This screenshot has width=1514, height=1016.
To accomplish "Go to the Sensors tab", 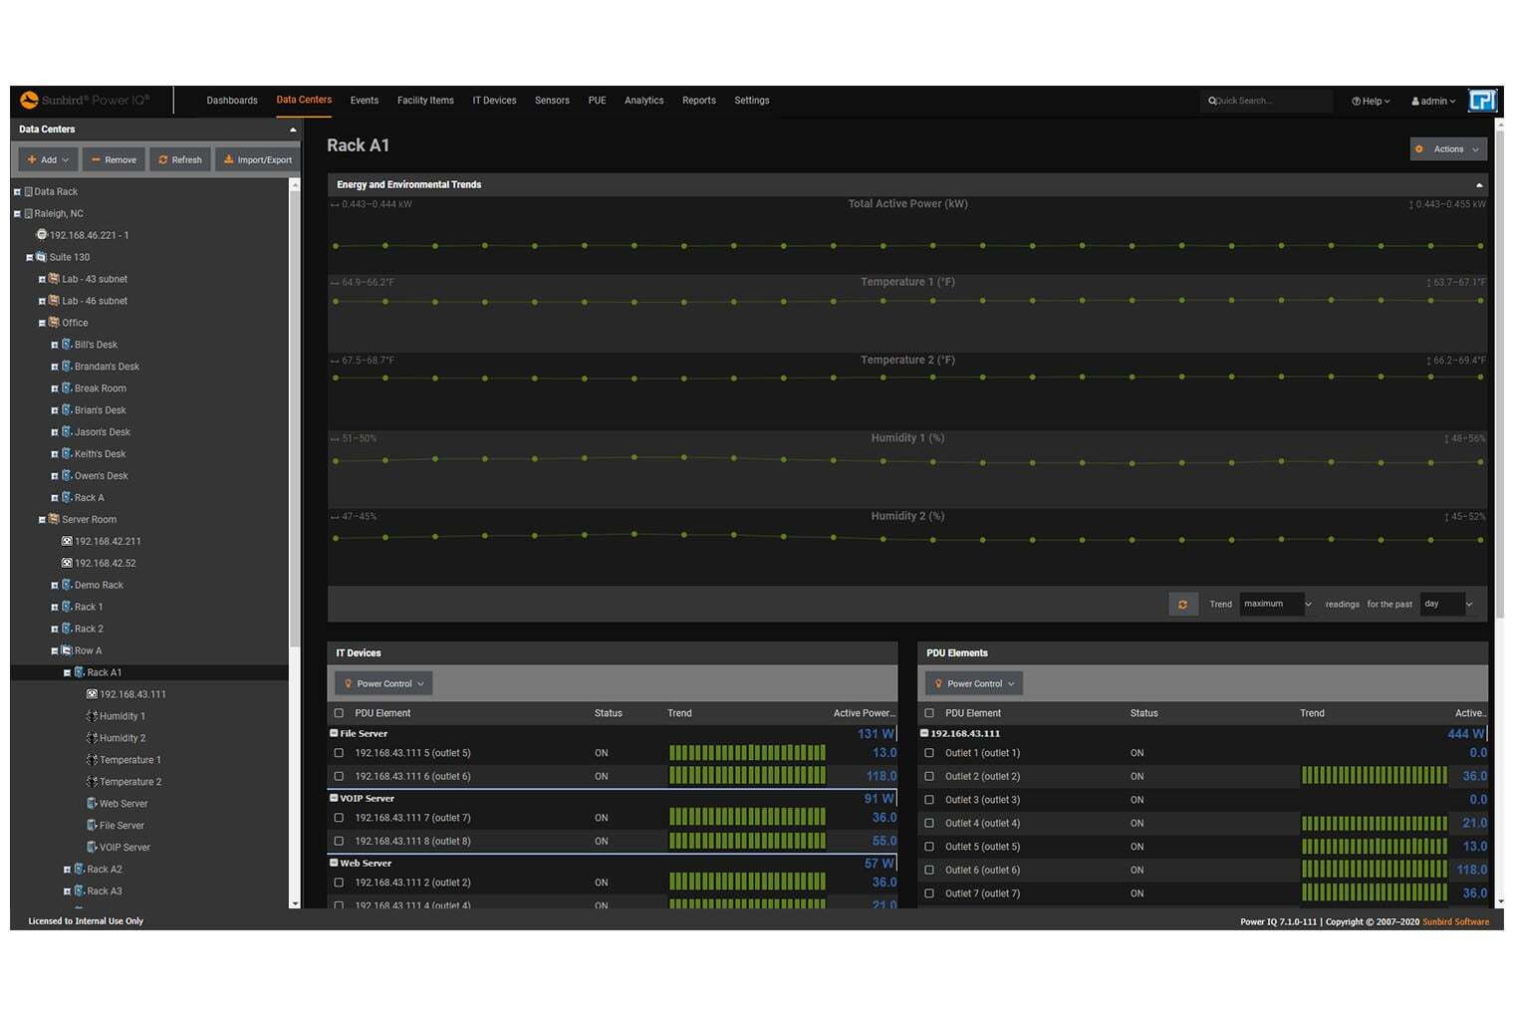I will tap(552, 101).
